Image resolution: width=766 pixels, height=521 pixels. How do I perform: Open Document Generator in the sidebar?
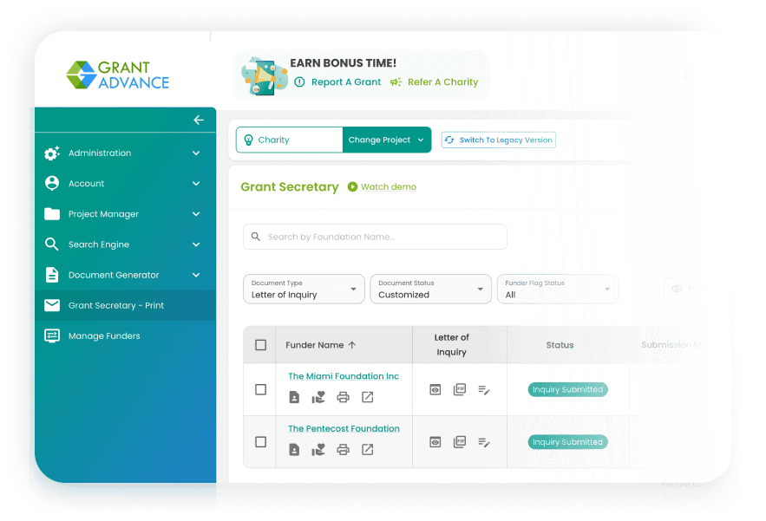pyautogui.click(x=125, y=275)
